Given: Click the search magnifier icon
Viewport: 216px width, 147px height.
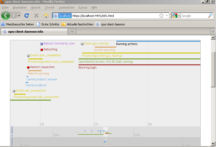Looking at the screenshot, I should pos(210,16).
